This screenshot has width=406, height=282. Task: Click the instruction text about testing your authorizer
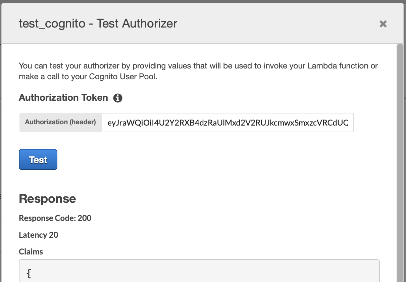198,71
